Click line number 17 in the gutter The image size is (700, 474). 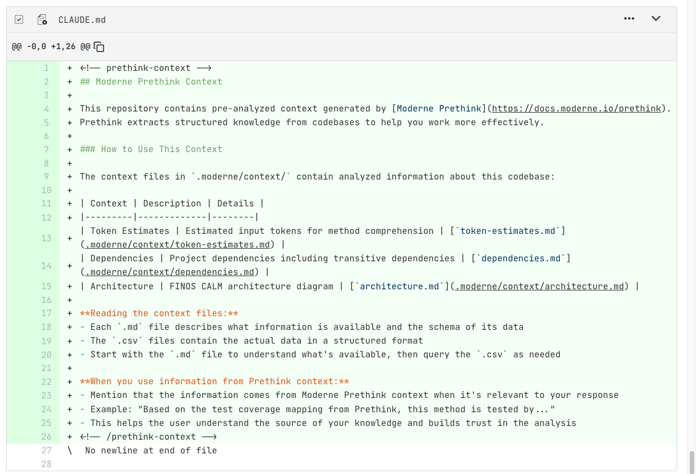(x=46, y=313)
